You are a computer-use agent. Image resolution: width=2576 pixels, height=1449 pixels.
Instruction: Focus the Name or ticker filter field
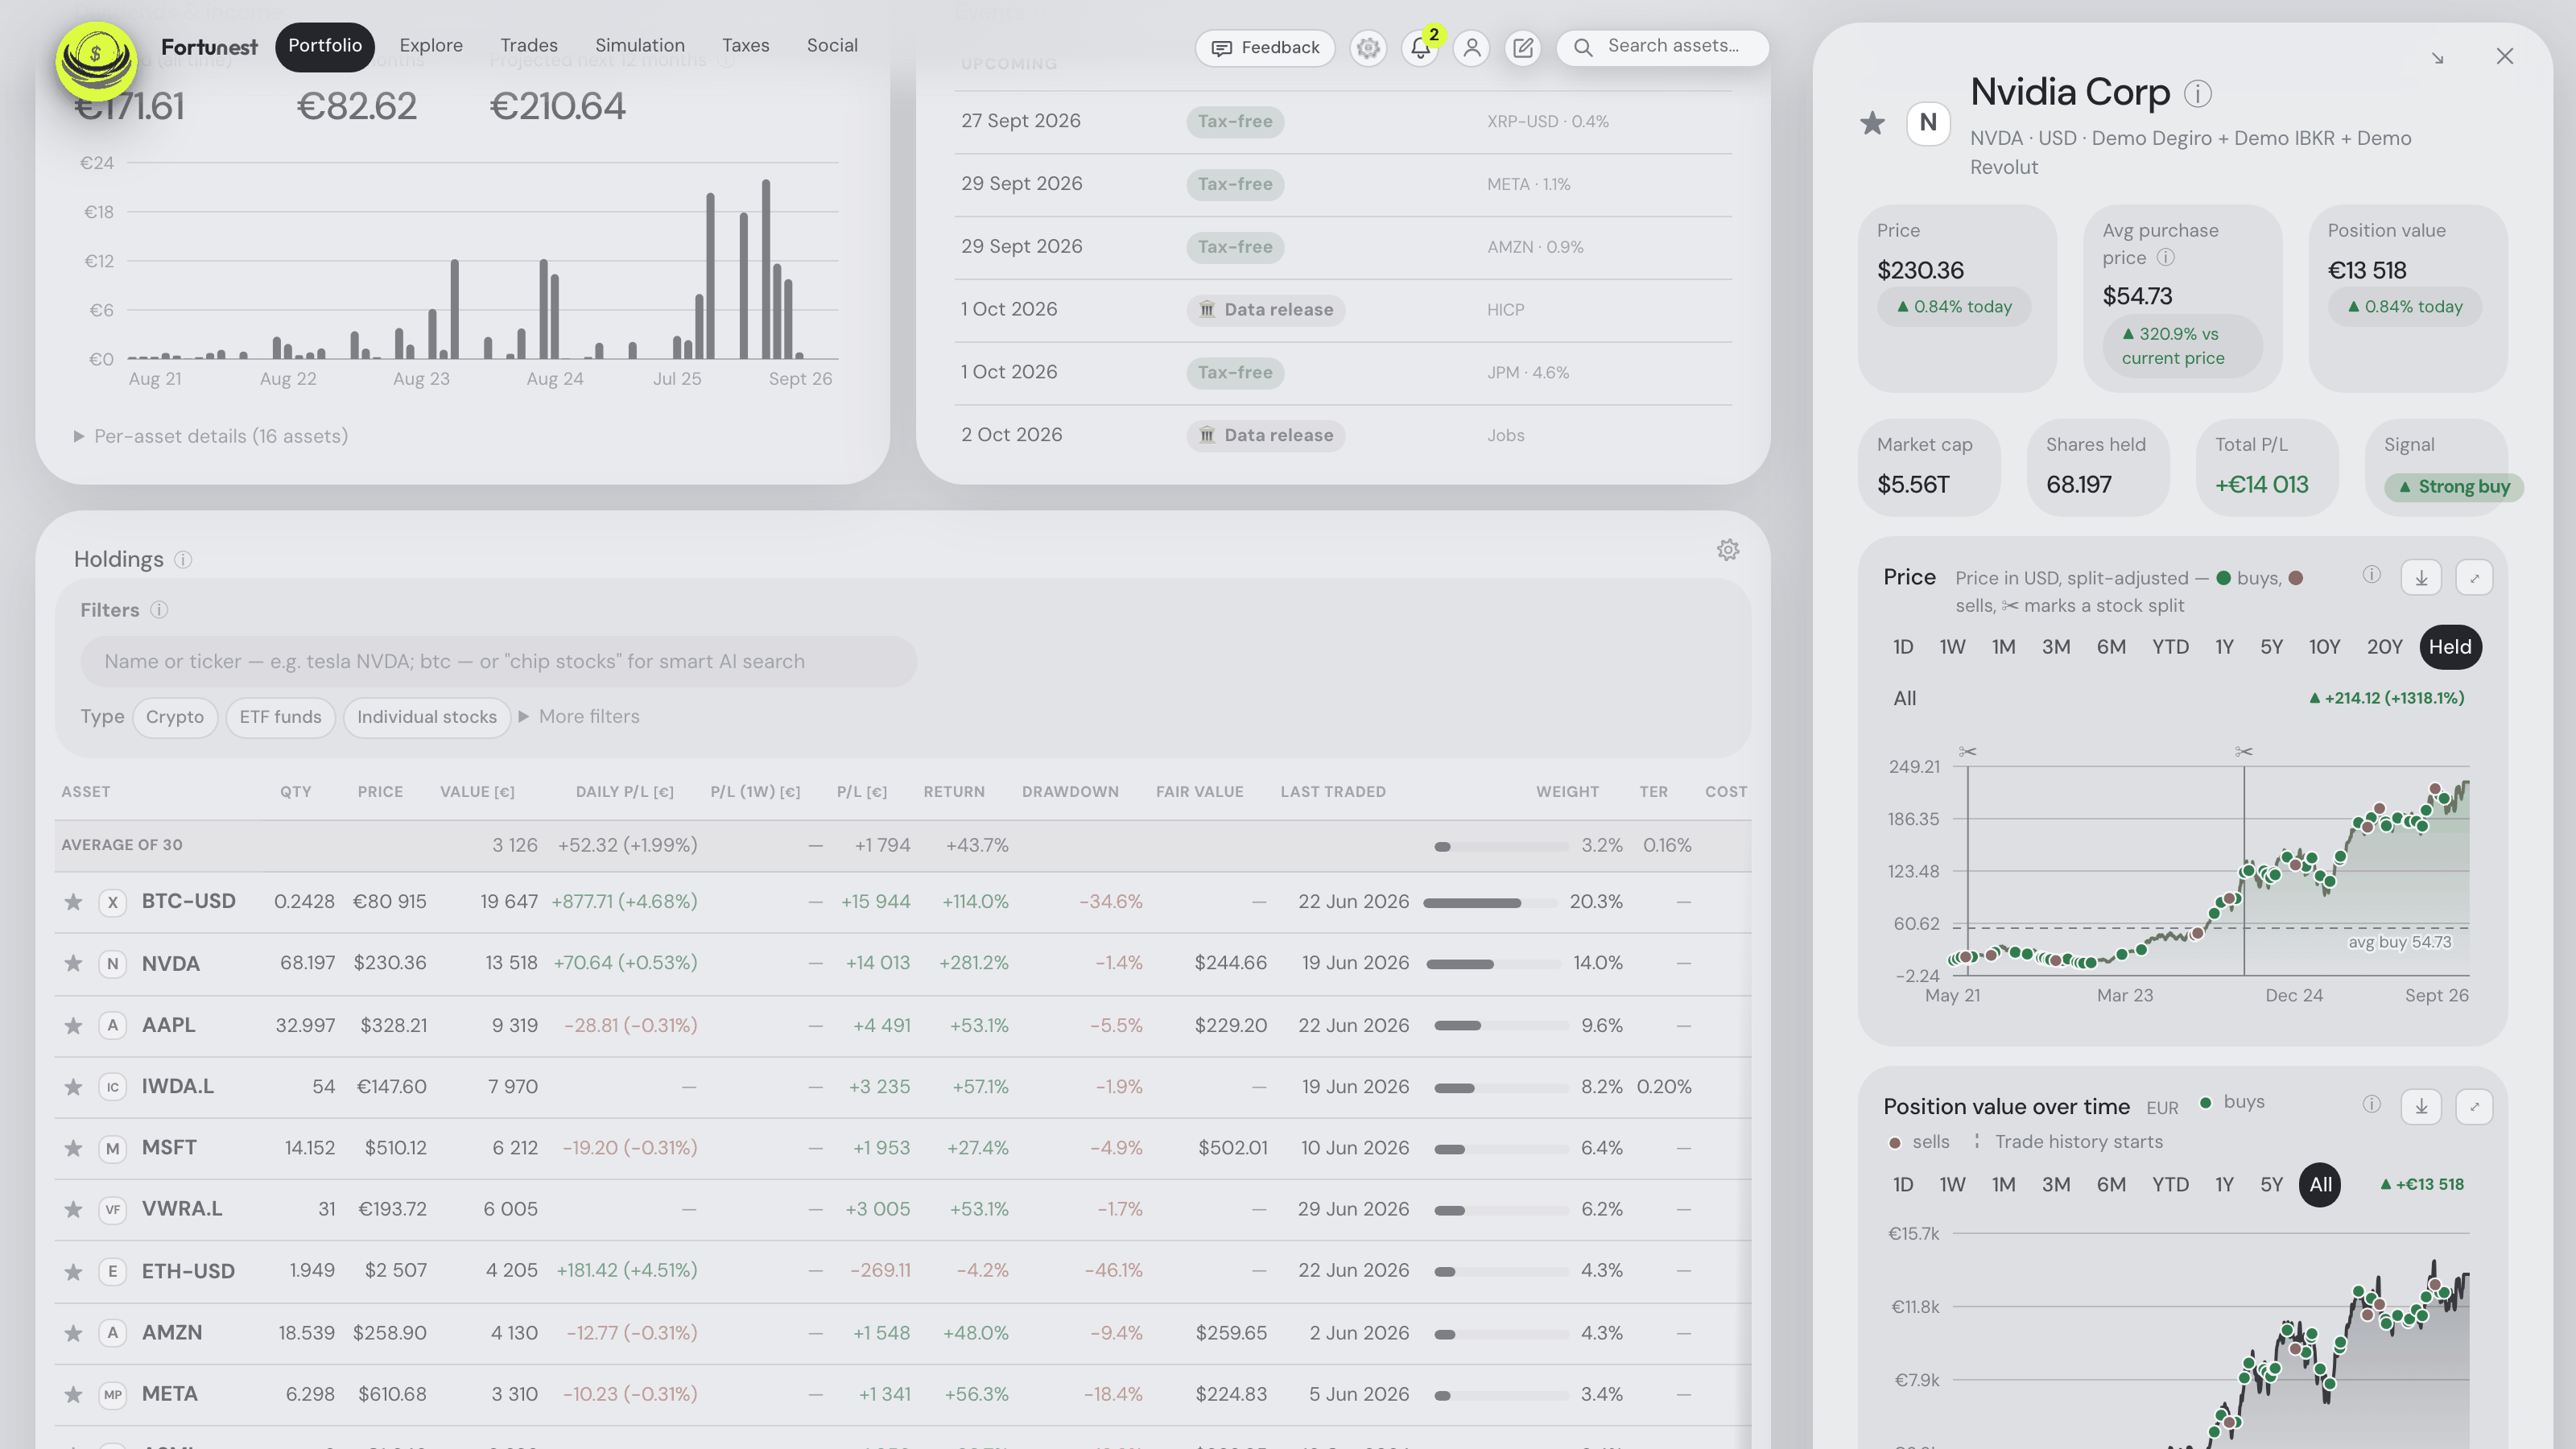[x=498, y=662]
